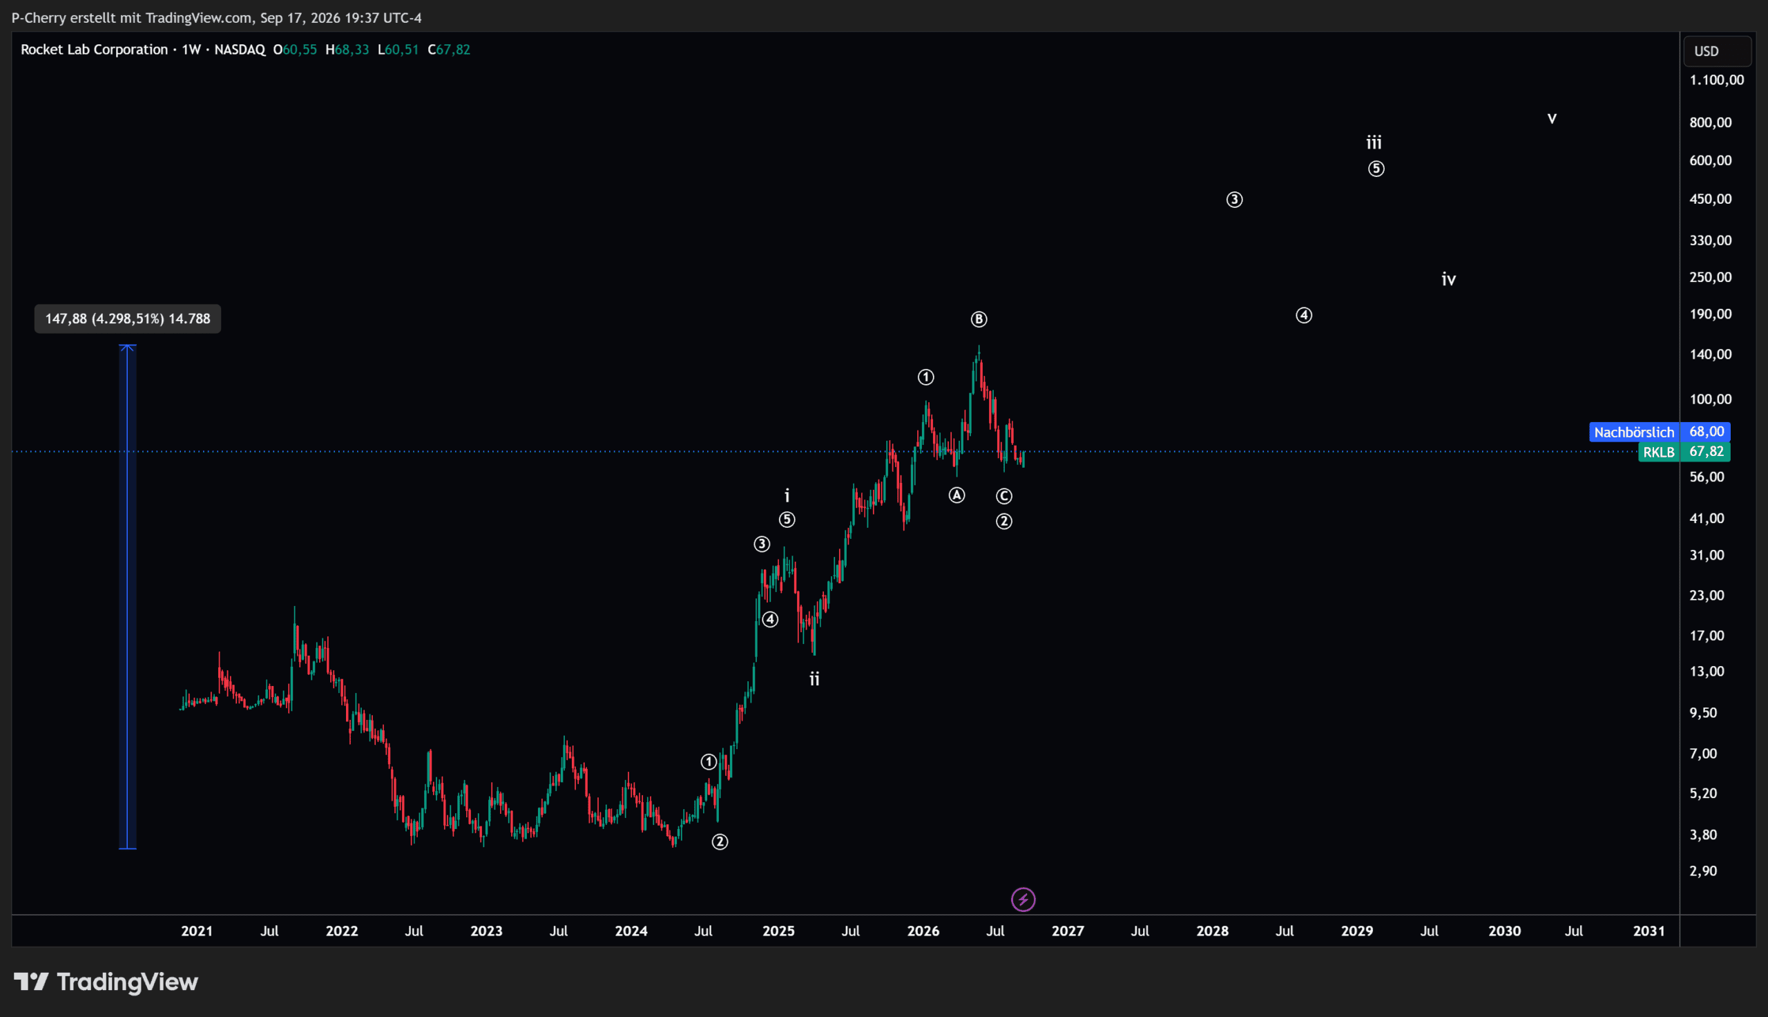Image resolution: width=1768 pixels, height=1017 pixels.
Task: Select the projected circled 5 label
Action: tap(1376, 169)
